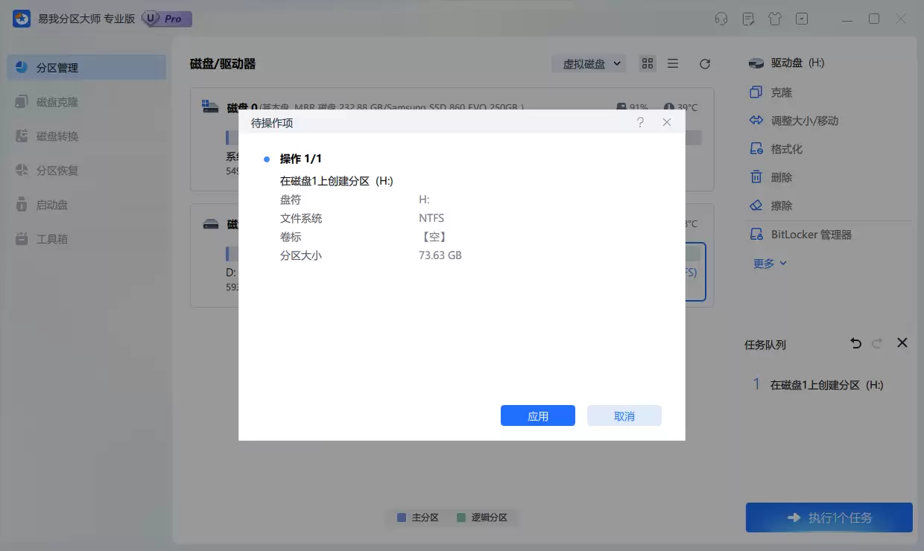Open the 虚拟磁盘 dropdown
The image size is (924, 551).
[589, 63]
